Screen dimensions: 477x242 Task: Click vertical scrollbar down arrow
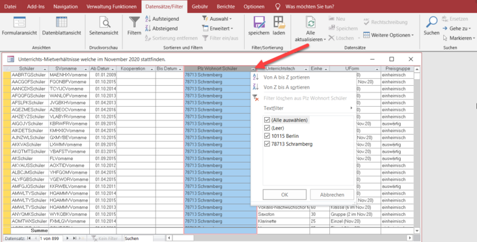416,231
